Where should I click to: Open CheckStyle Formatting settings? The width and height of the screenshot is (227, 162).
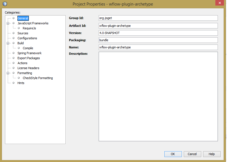(x=38, y=78)
